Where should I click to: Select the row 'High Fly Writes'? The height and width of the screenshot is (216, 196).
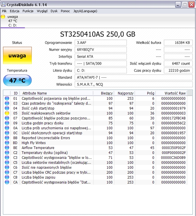click(x=95, y=143)
